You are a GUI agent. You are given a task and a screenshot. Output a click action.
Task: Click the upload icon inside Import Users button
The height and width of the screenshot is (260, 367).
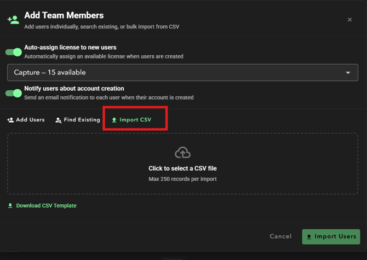[309, 236]
